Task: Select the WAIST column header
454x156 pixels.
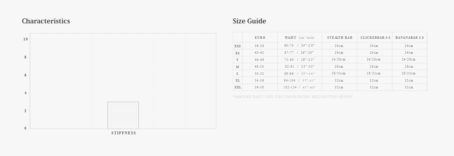Action: 299,37
